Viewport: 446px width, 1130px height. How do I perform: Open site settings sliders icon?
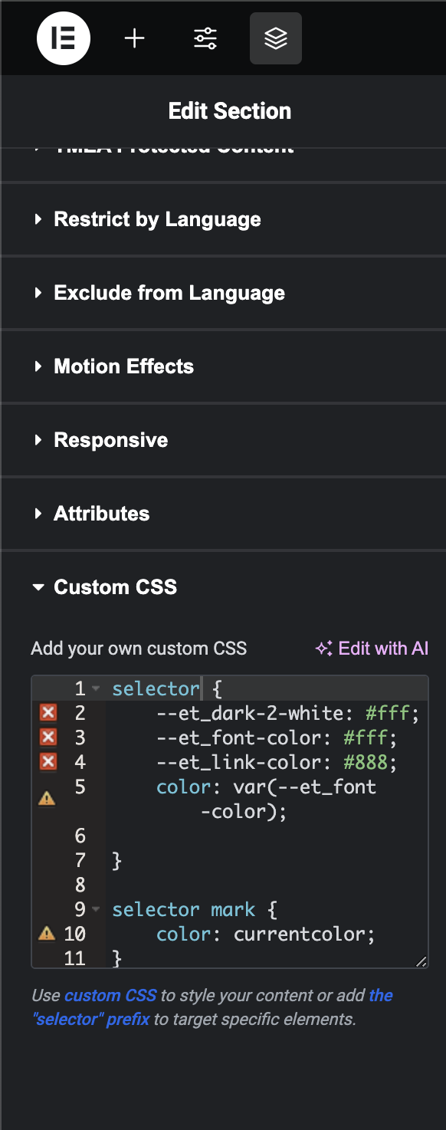(205, 38)
